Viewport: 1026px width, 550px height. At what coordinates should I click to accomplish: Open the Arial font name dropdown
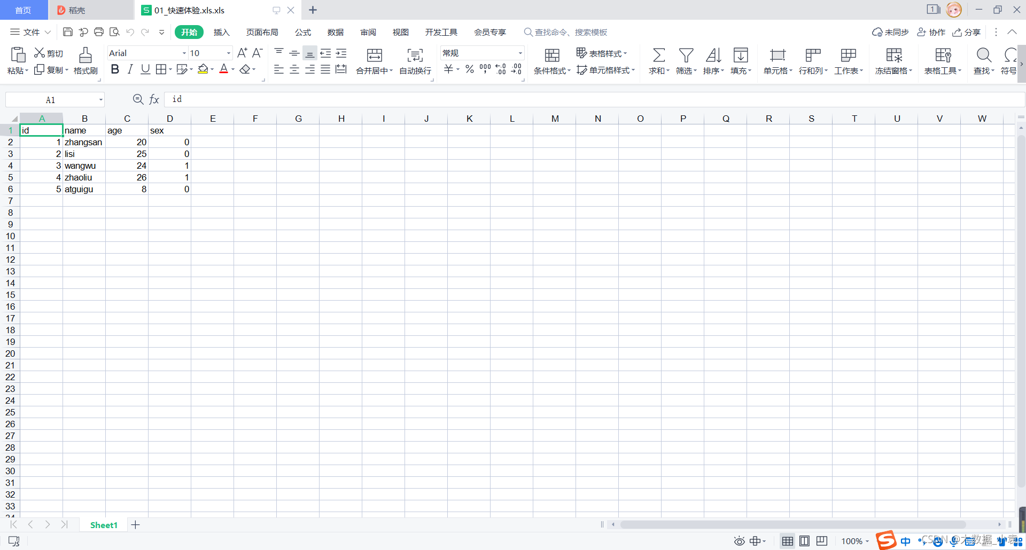click(184, 53)
